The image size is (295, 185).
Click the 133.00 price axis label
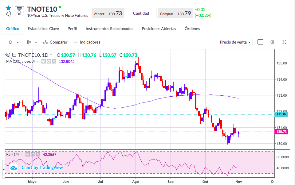(x=282, y=95)
